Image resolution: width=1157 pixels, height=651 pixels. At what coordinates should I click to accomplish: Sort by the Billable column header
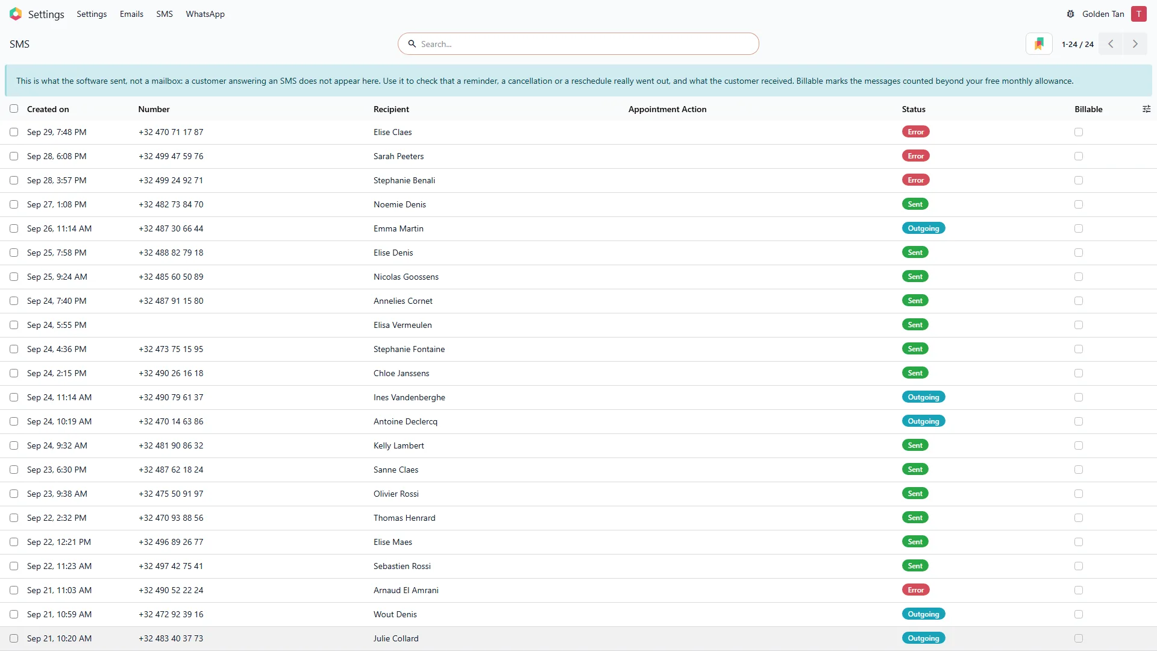(x=1088, y=109)
